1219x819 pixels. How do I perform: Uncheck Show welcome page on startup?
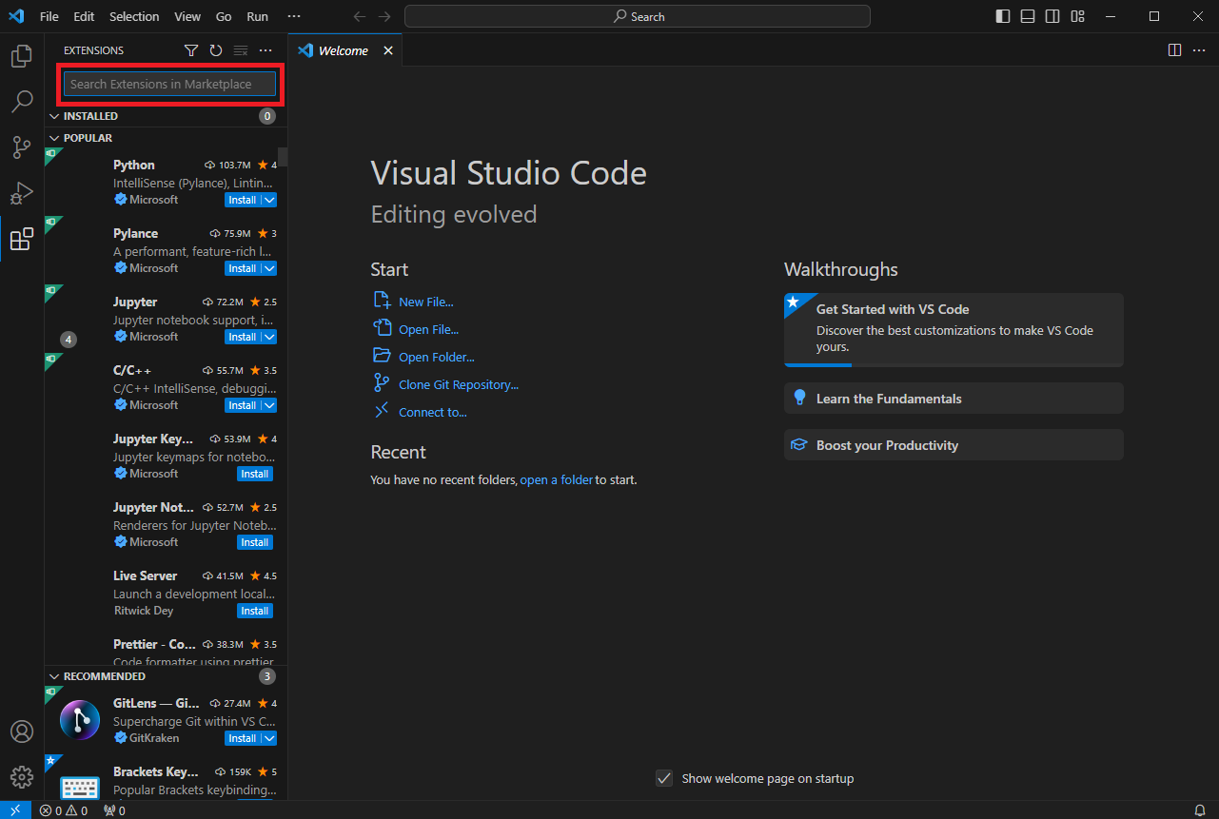point(663,778)
